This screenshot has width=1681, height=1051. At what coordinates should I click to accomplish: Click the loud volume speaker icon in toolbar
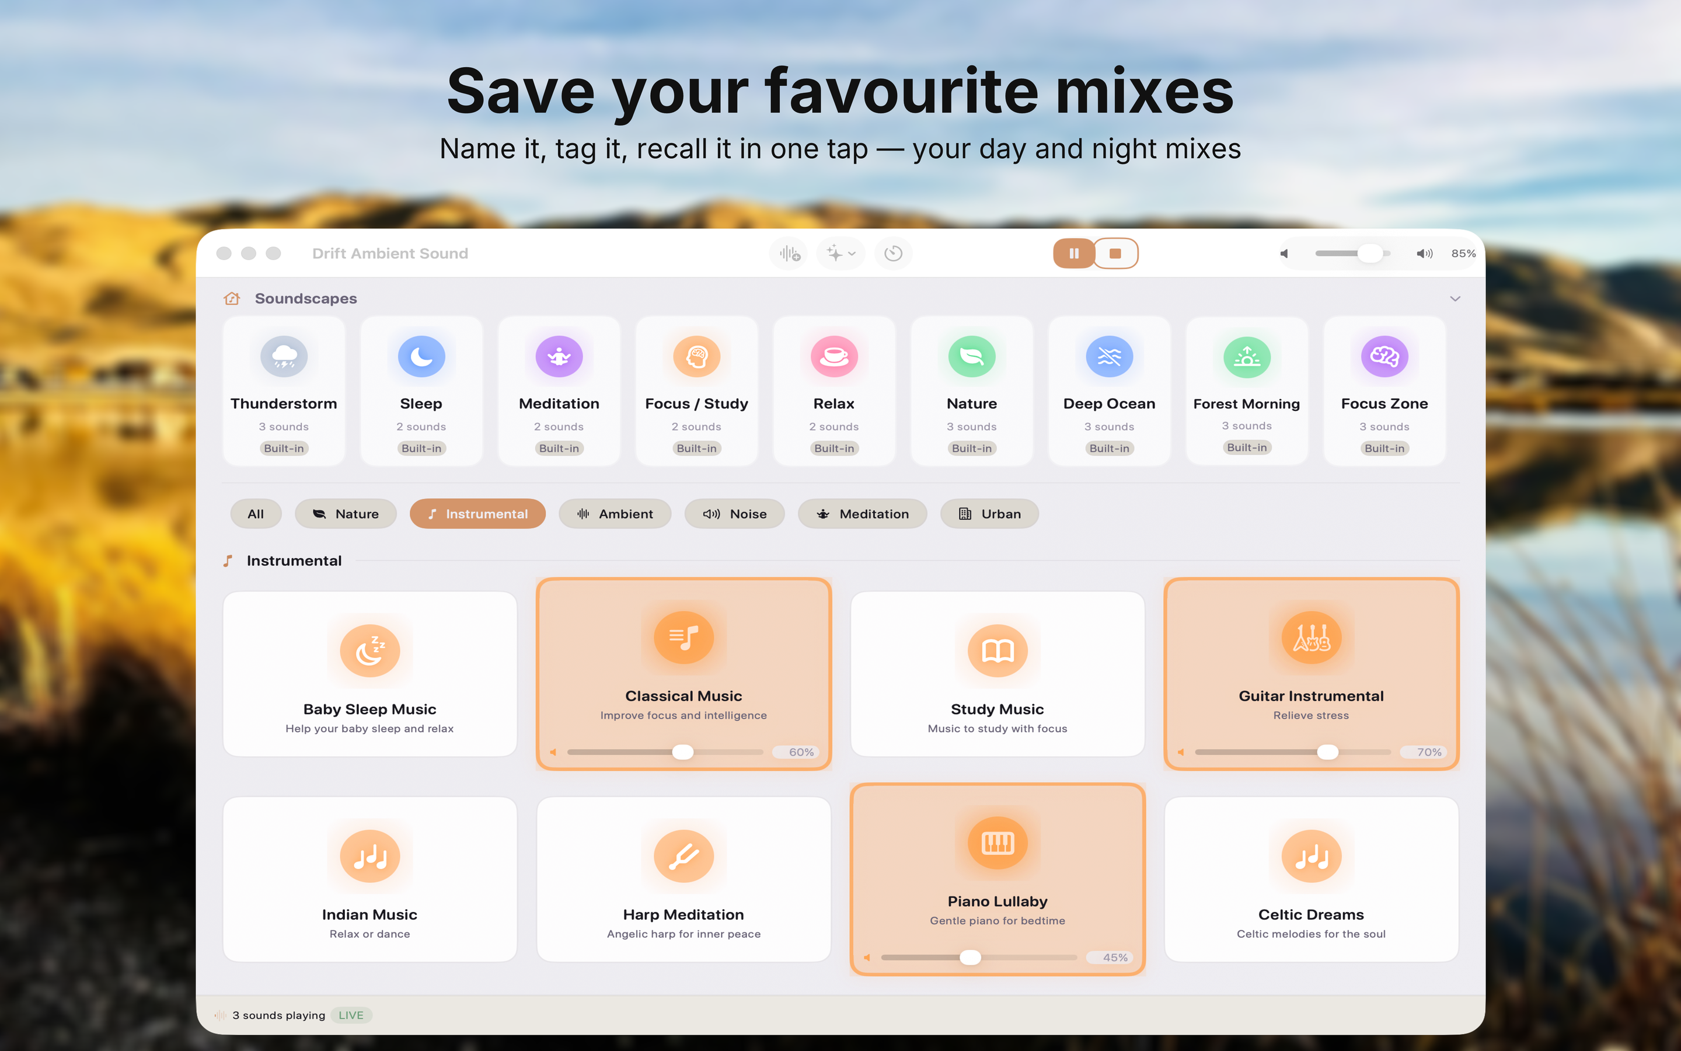tap(1424, 254)
